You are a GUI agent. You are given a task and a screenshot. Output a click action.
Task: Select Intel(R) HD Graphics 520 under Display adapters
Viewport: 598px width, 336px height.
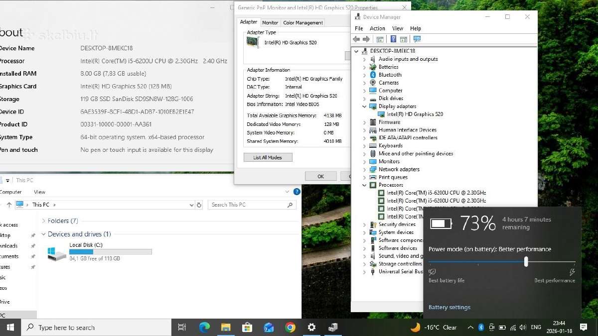coord(415,114)
